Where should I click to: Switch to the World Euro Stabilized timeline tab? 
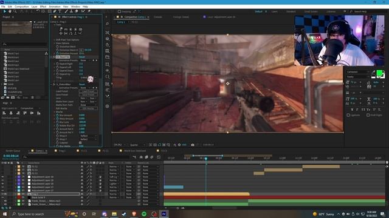point(135,151)
